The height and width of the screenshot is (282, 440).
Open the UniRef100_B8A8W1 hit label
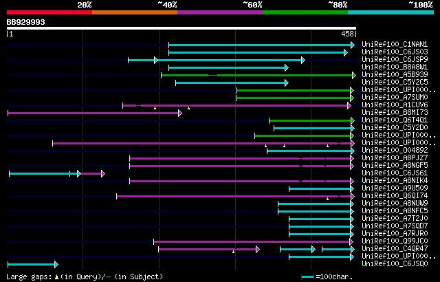pyautogui.click(x=395, y=67)
